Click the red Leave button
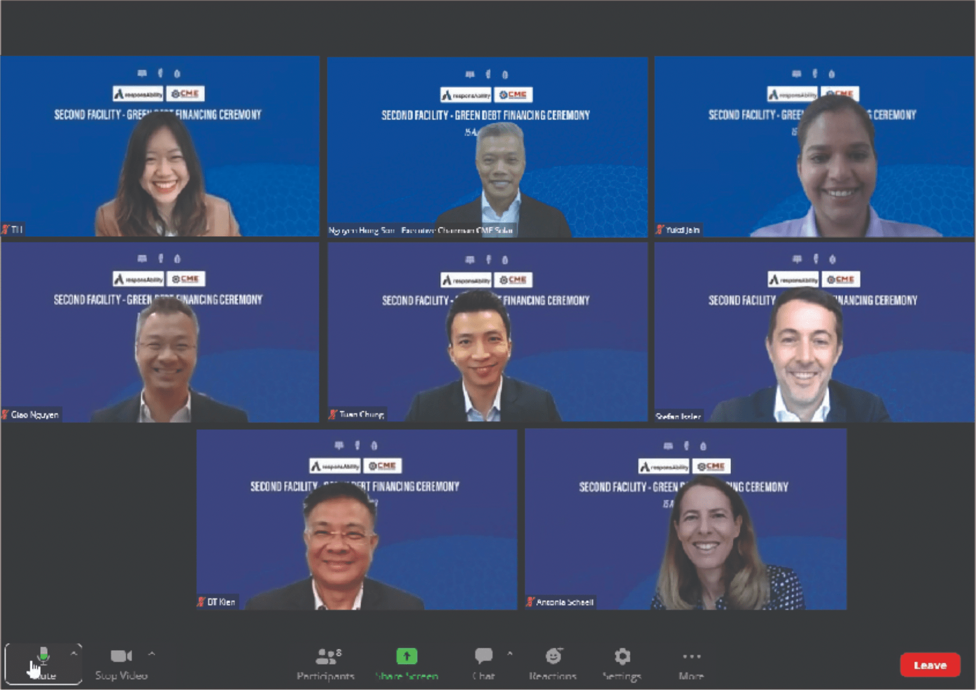977x692 pixels. coord(929,665)
